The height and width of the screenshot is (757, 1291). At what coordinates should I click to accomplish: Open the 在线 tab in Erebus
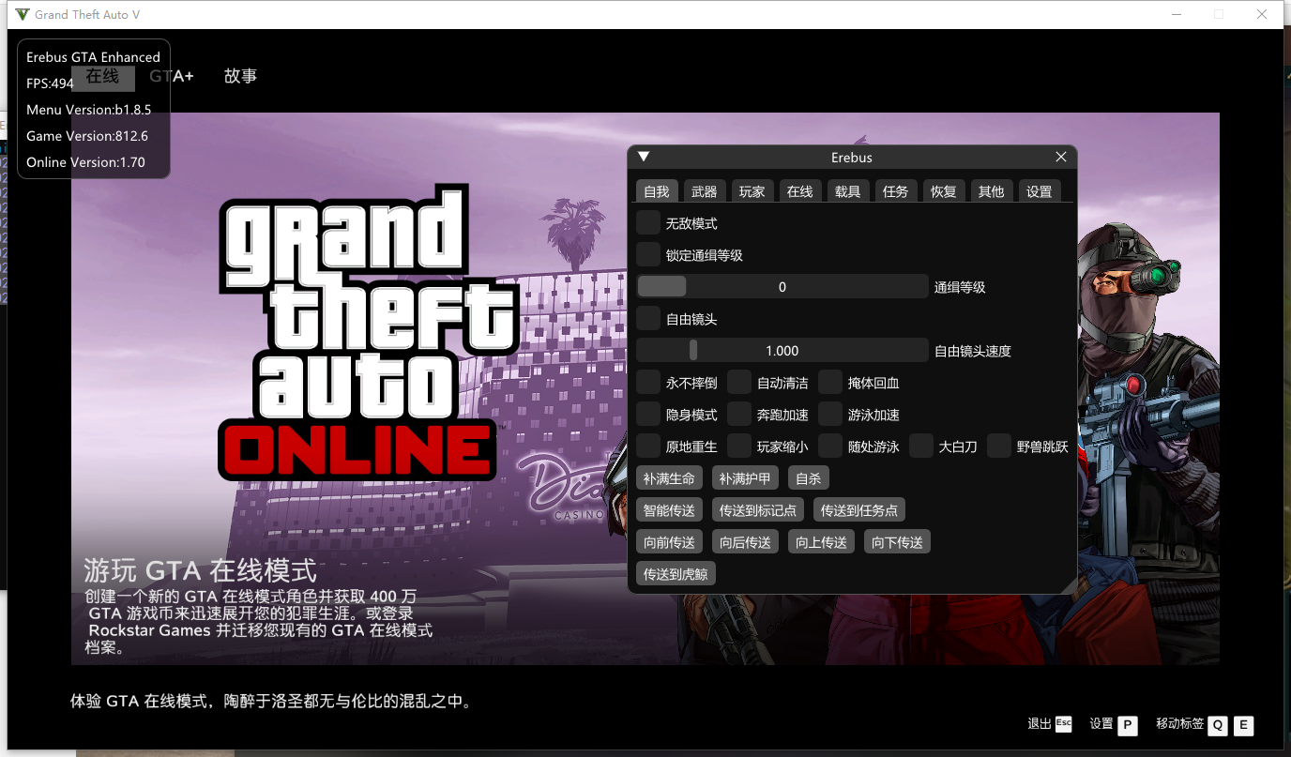799,190
